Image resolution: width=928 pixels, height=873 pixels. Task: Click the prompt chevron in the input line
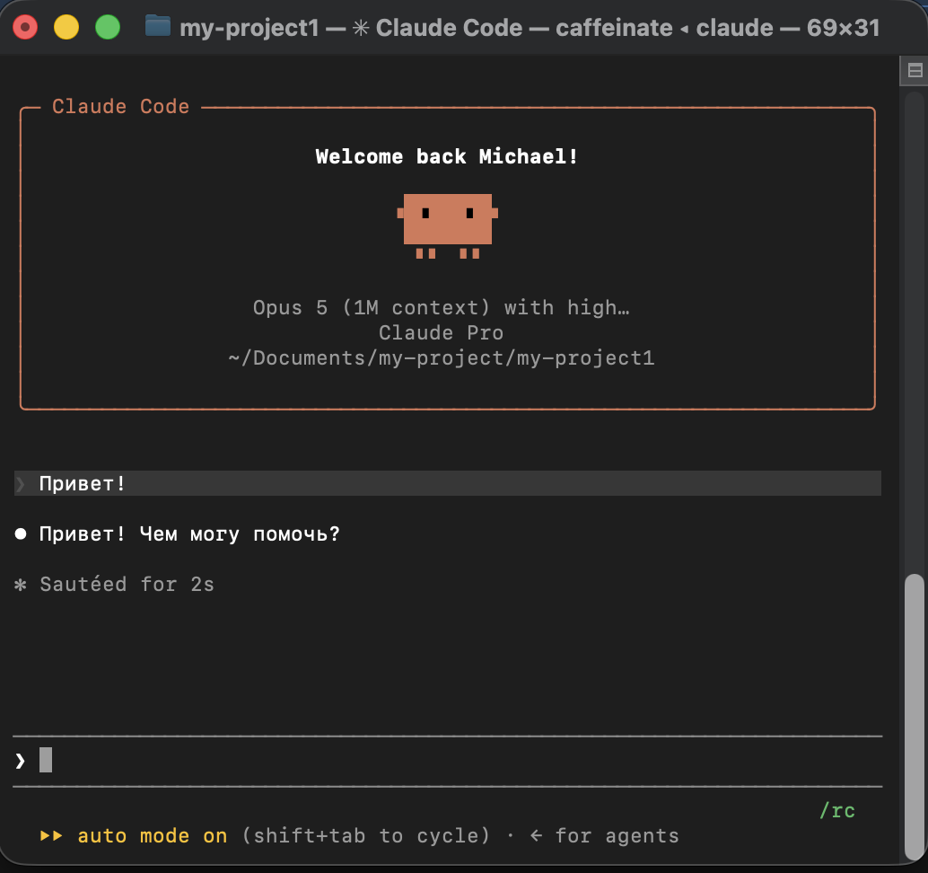click(20, 761)
